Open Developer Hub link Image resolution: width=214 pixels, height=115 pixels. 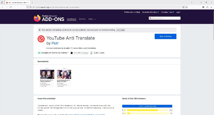[167, 12]
